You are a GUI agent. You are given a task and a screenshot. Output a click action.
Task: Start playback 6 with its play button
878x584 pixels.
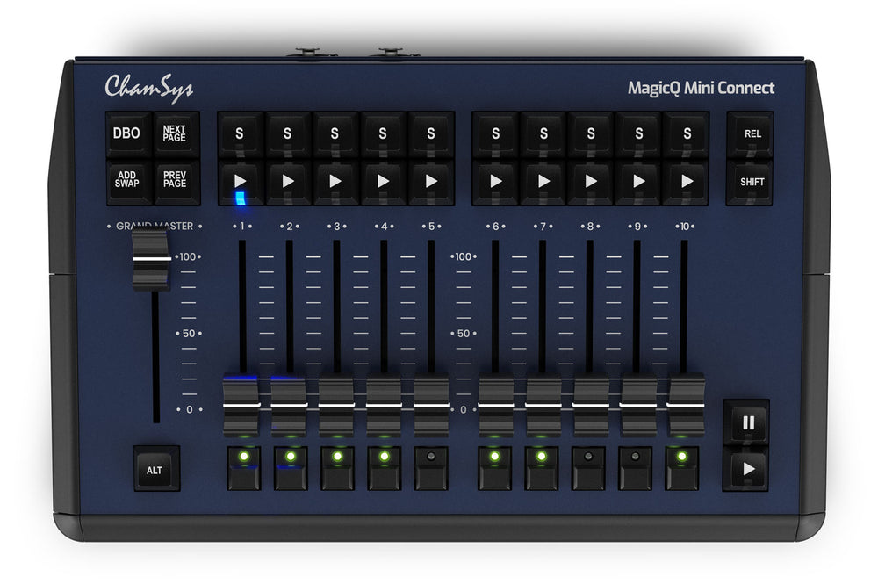click(495, 182)
